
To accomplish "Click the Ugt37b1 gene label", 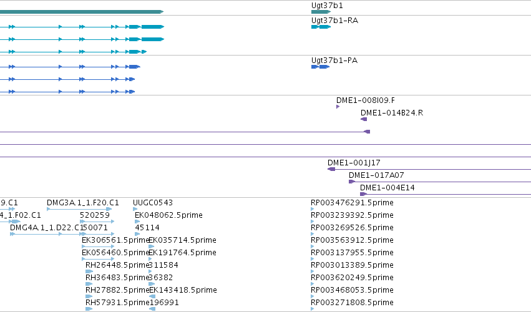I will coord(327,6).
